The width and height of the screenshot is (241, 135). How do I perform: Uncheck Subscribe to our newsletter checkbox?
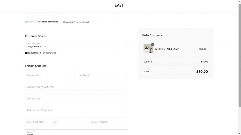coord(26,53)
